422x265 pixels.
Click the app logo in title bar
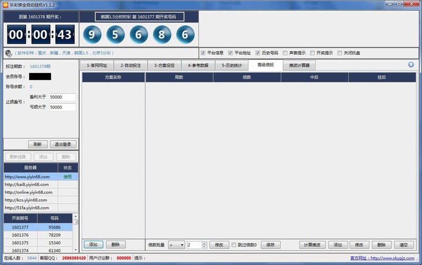coord(5,5)
